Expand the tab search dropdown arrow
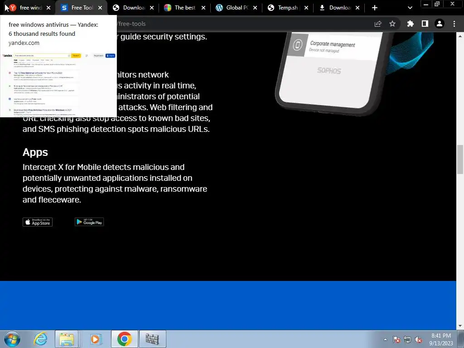This screenshot has height=348, width=464. click(410, 8)
